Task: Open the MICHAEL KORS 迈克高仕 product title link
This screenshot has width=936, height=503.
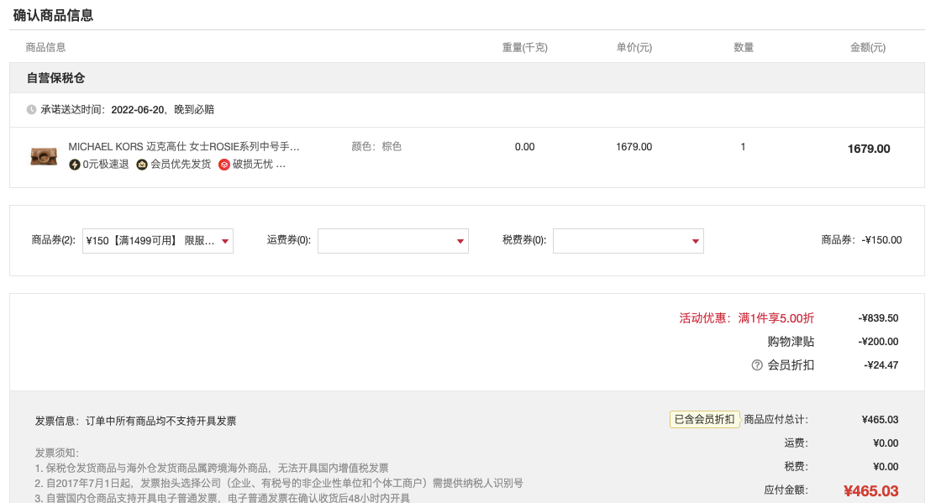Action: pos(184,146)
